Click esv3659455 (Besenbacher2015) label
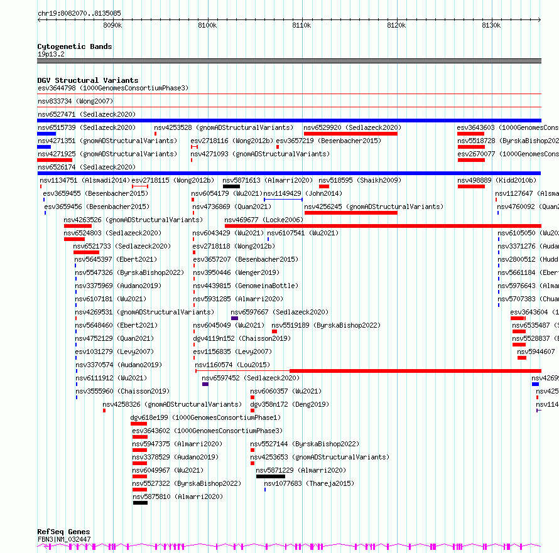The width and height of the screenshot is (559, 553). pyautogui.click(x=95, y=193)
